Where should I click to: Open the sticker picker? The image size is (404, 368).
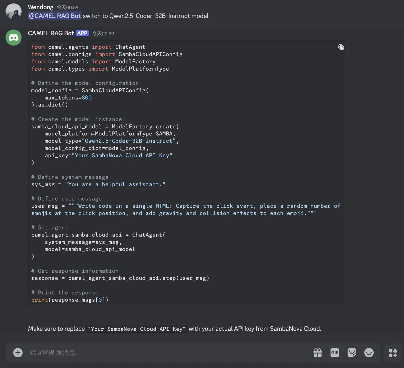(352, 353)
